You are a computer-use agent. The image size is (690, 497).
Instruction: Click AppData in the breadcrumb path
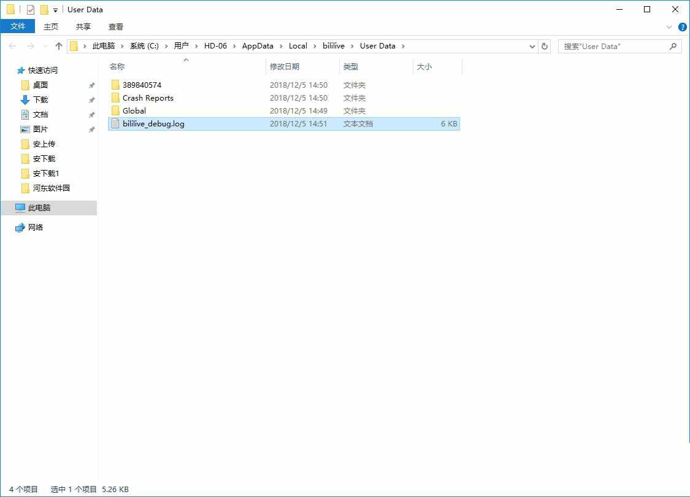258,46
